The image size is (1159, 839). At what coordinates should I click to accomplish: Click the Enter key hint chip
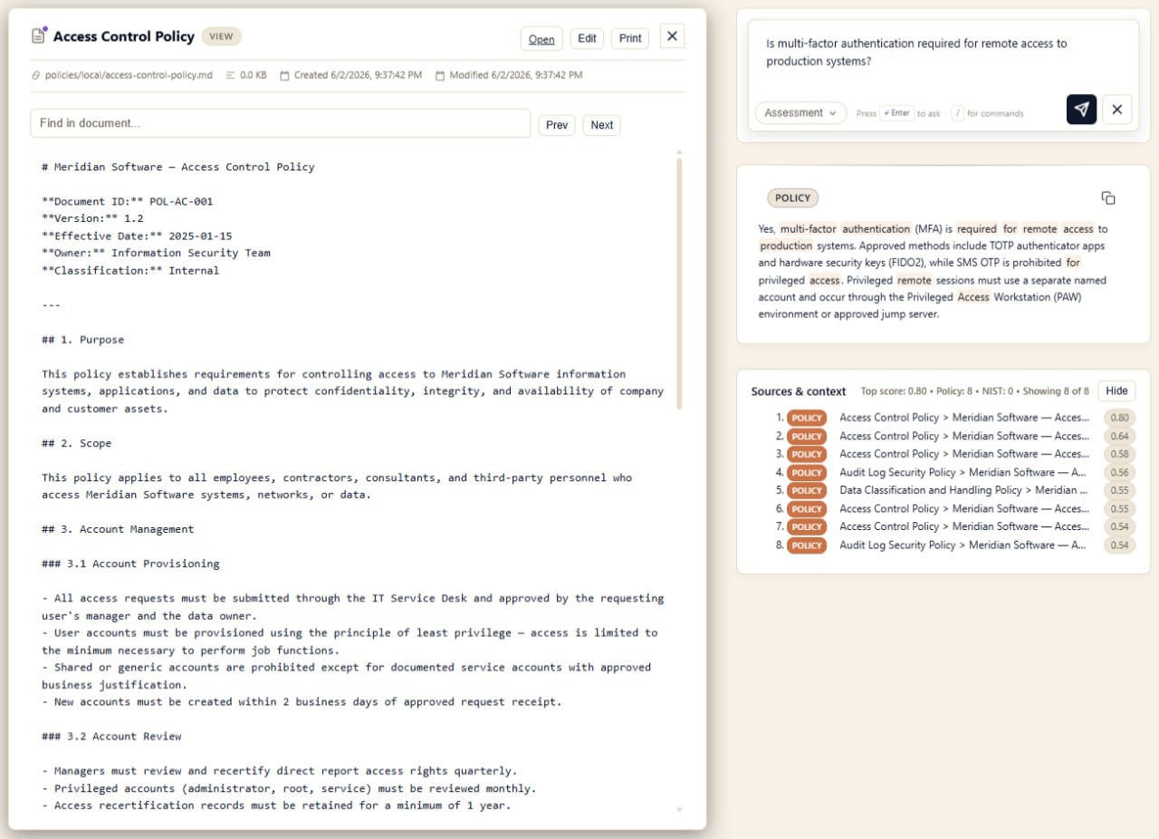click(x=896, y=113)
